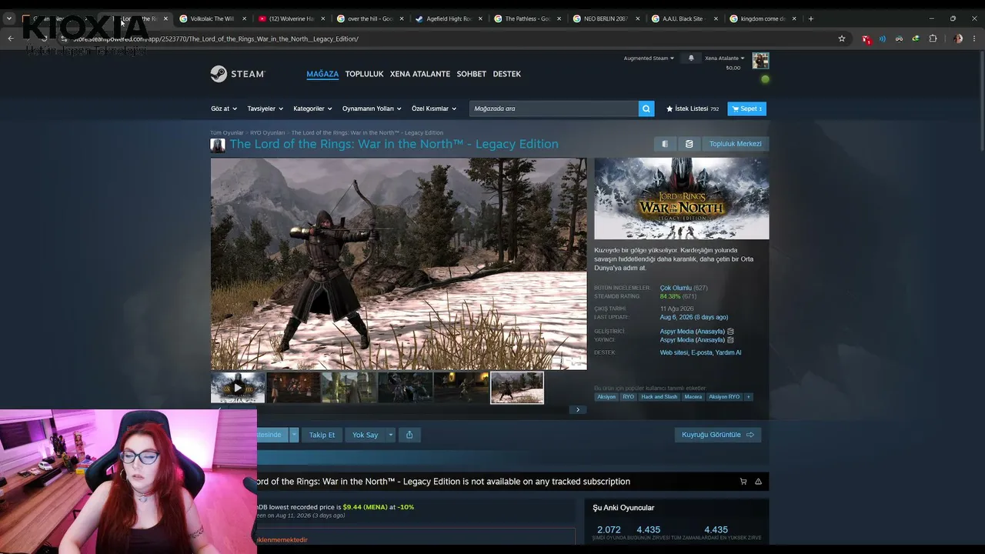Click the small game icon beside the page title
Viewport: 985px width, 554px height.
[x=218, y=145]
